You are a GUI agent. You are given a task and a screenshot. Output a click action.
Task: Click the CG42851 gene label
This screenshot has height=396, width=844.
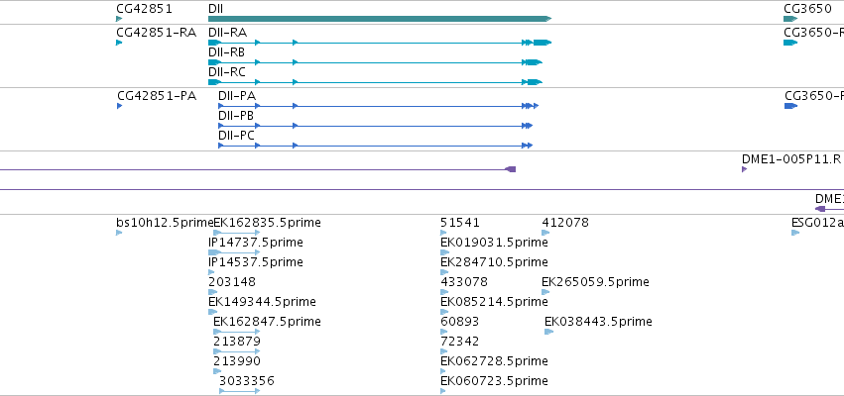click(x=144, y=9)
